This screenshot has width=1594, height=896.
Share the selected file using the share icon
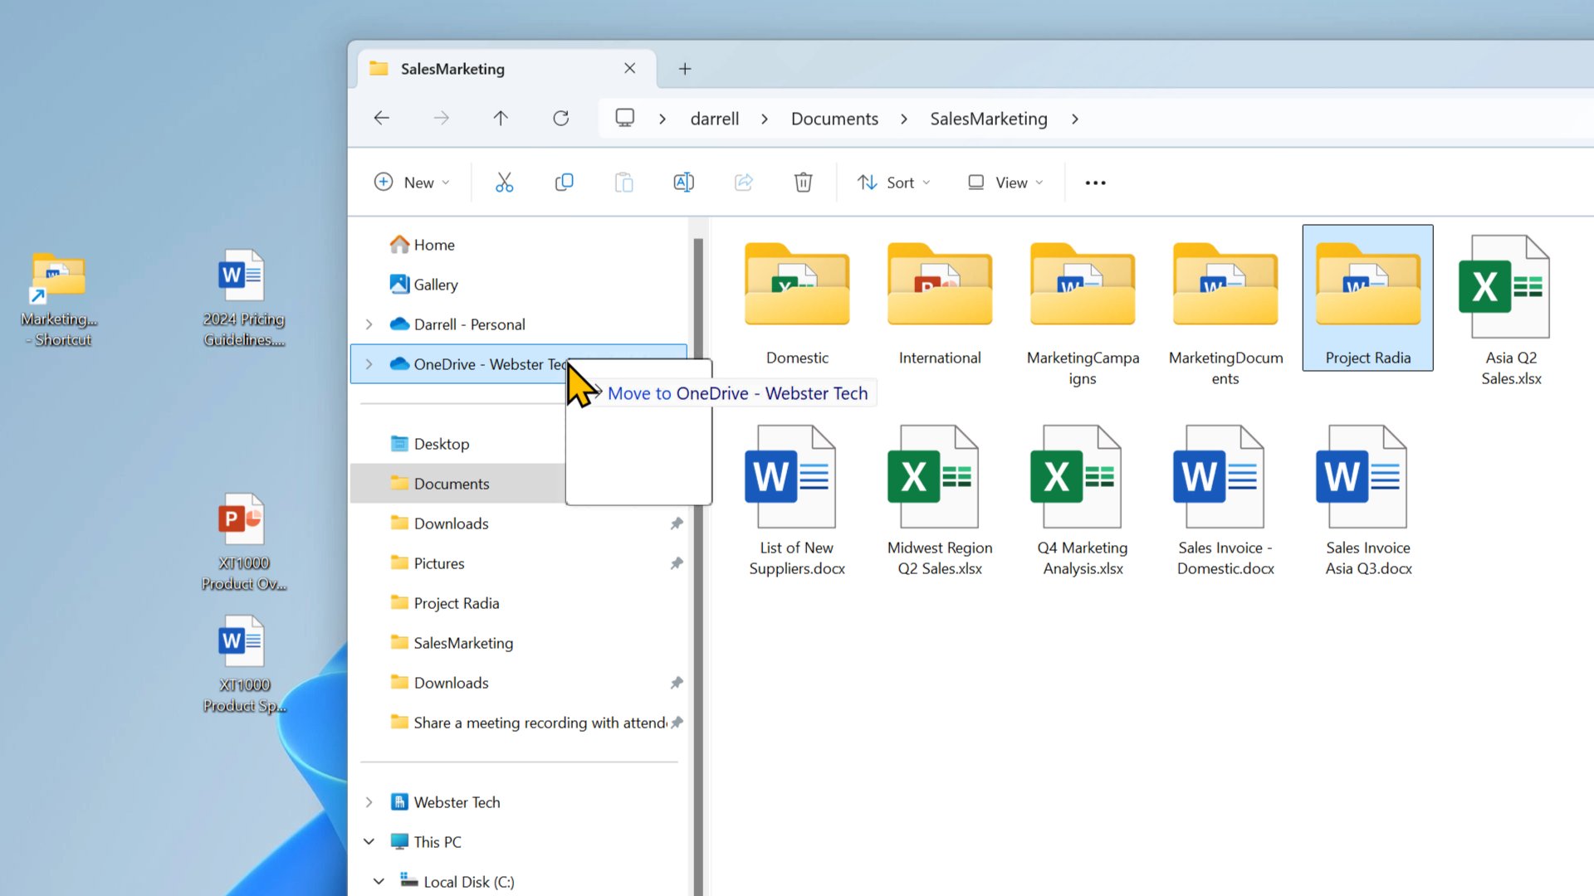pyautogui.click(x=743, y=182)
